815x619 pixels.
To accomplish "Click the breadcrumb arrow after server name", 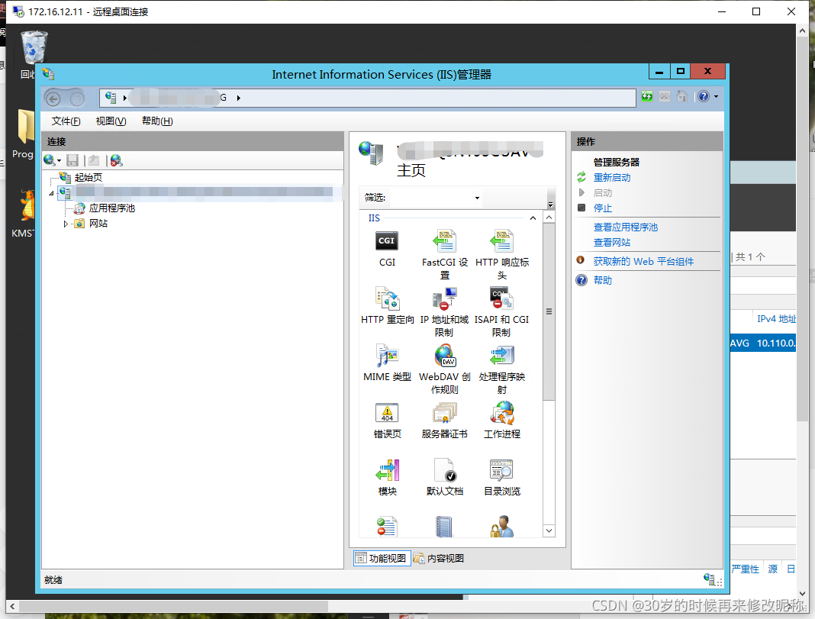I will [x=239, y=98].
